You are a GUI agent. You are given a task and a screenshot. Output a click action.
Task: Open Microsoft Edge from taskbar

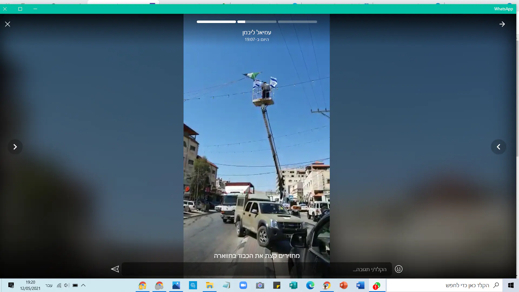point(310,286)
